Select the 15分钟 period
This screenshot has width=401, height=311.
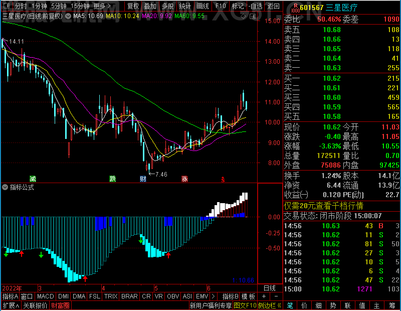80,6
